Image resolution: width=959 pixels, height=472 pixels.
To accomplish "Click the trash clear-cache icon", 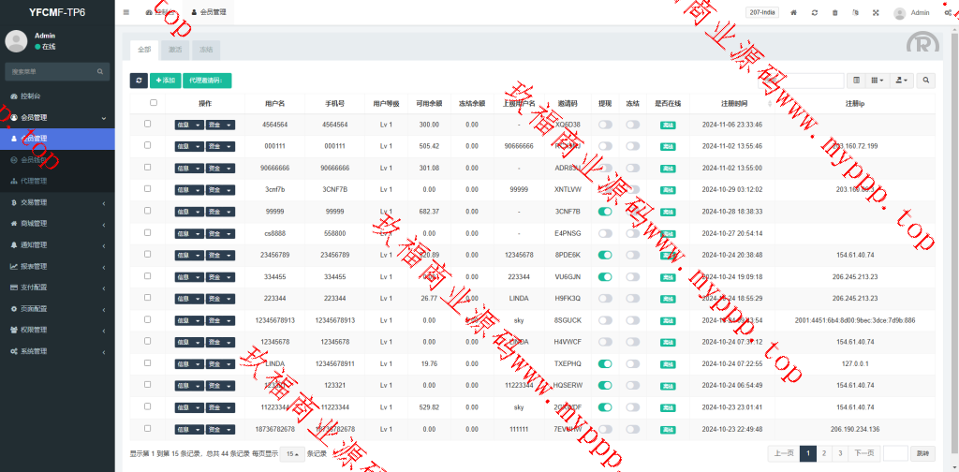I will (834, 13).
